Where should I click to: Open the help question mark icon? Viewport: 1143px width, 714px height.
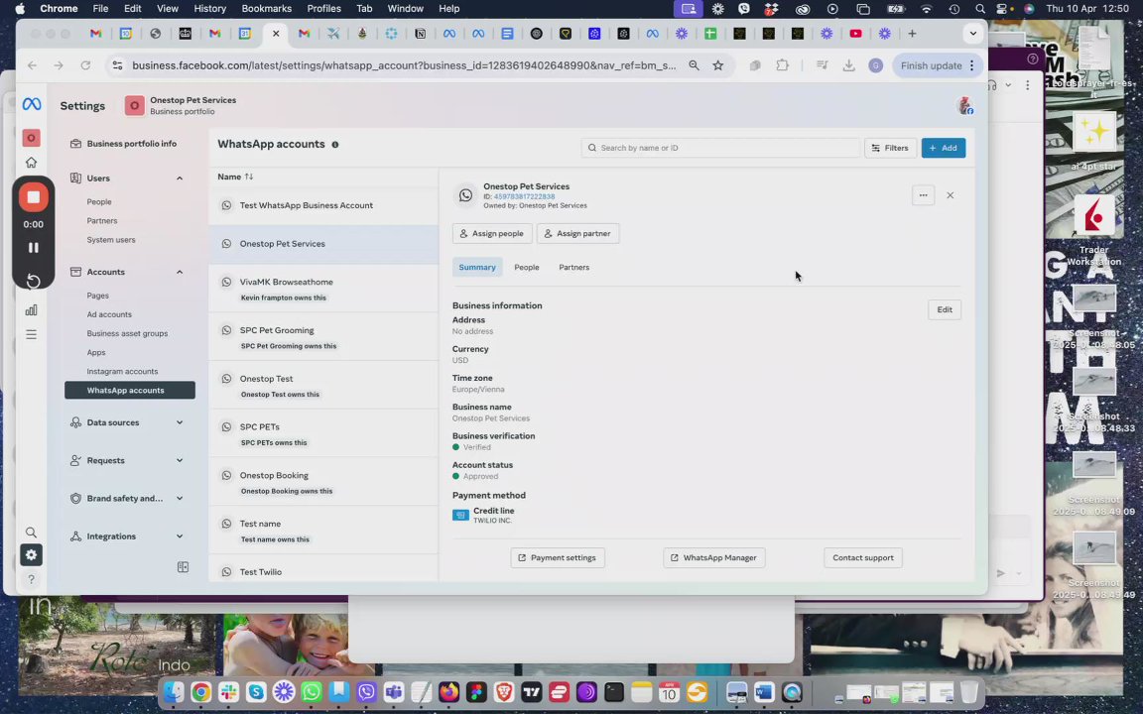[x=32, y=580]
